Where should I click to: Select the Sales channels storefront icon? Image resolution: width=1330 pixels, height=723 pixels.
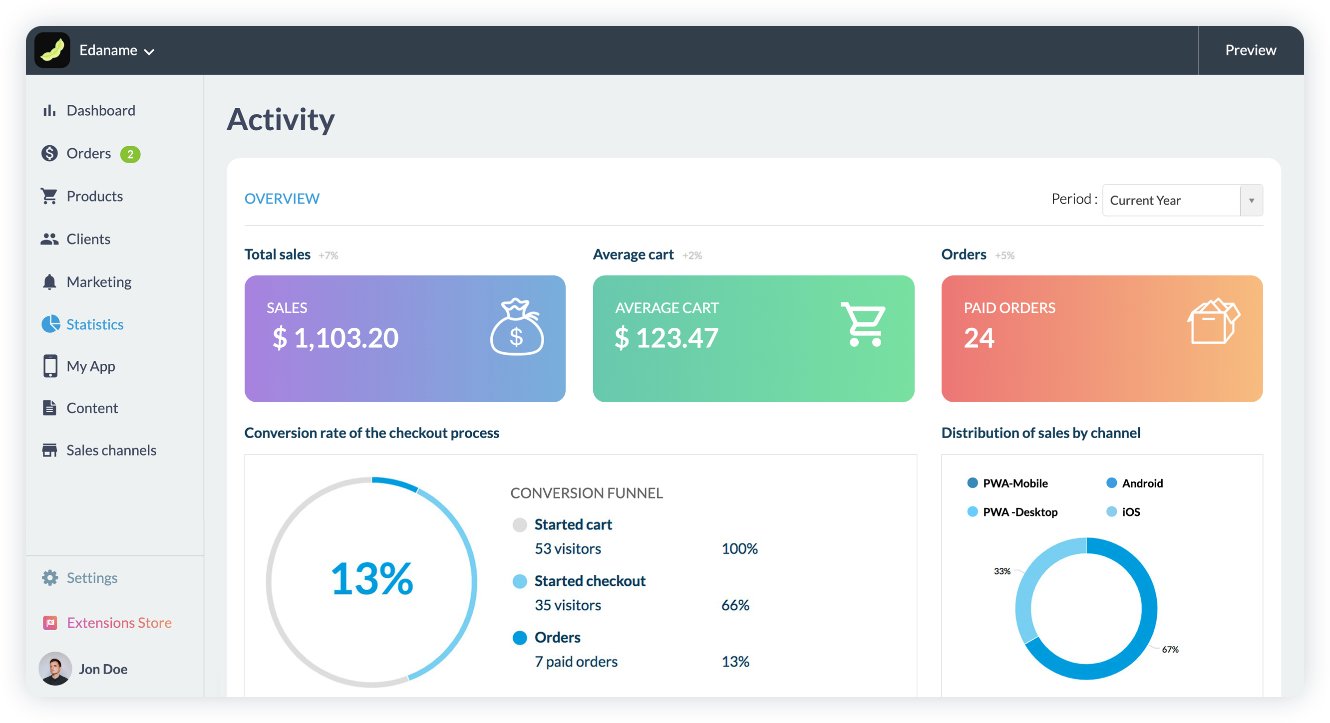[x=49, y=450]
